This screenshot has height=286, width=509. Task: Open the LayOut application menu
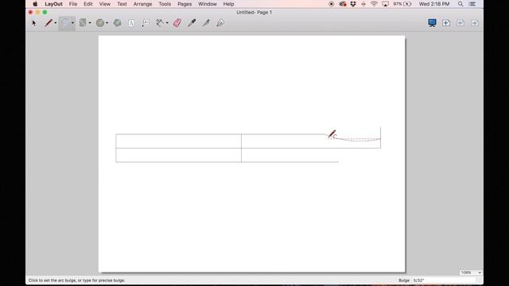(53, 4)
